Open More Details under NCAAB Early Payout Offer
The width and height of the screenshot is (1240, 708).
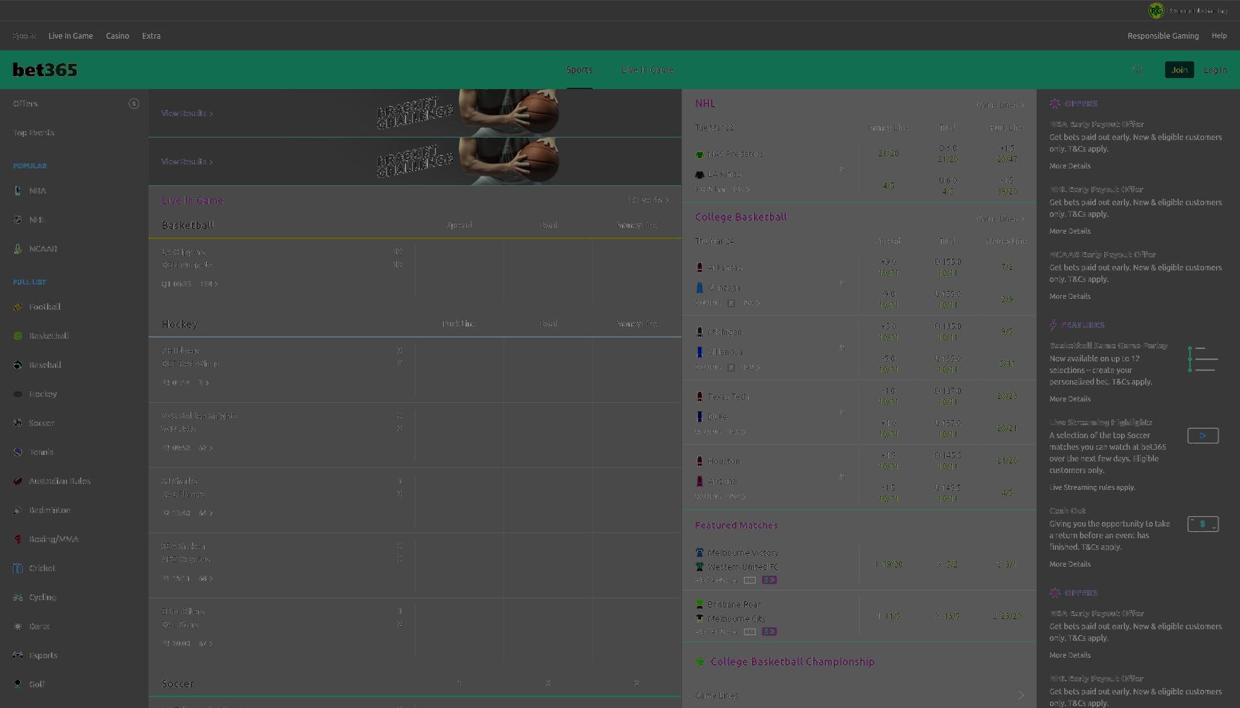pos(1069,296)
